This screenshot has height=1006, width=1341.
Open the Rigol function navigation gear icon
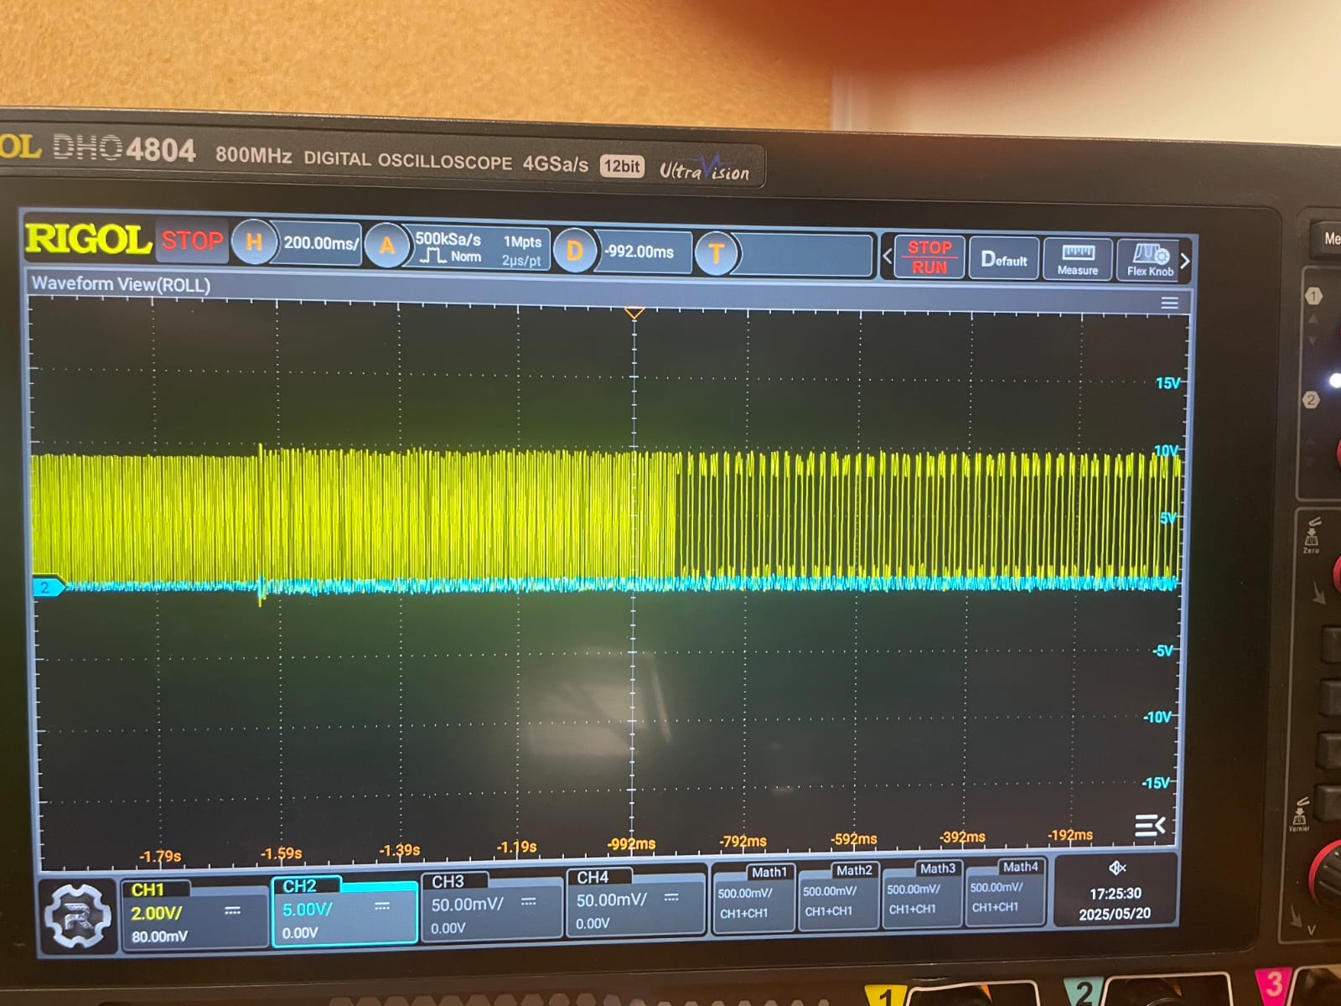click(x=77, y=915)
